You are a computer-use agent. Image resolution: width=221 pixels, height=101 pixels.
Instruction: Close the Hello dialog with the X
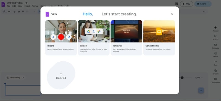(172, 14)
